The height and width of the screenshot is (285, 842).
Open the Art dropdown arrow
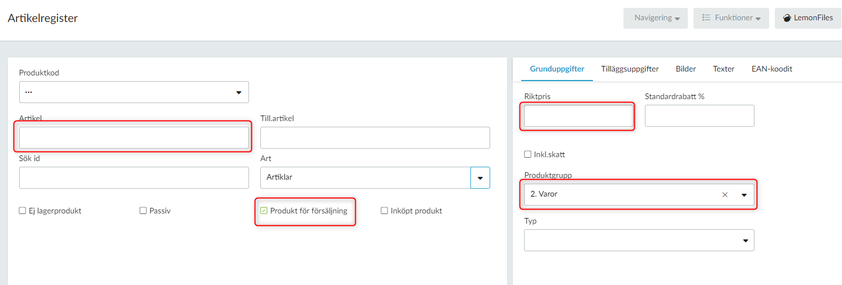pos(480,177)
